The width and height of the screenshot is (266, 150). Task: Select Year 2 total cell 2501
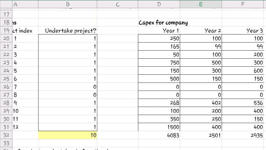(x=201, y=135)
